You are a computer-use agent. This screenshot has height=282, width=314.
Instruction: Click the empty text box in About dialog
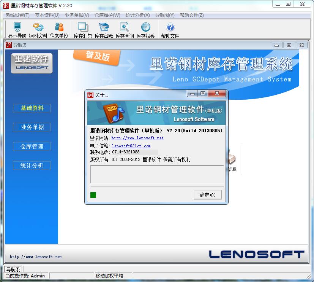[x=157, y=174]
